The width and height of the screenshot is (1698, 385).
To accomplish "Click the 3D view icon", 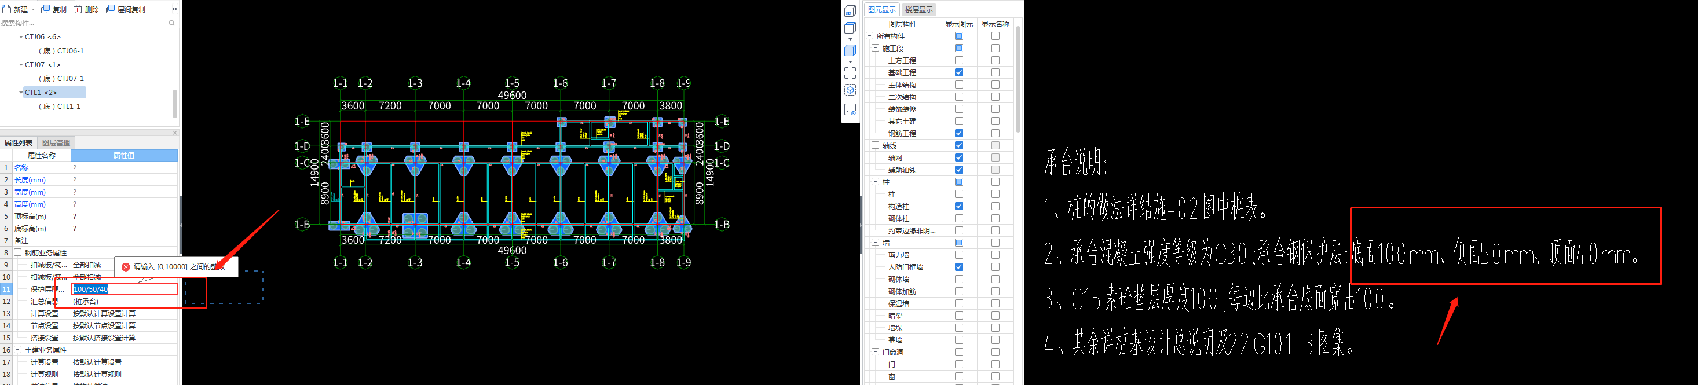I will click(850, 10).
